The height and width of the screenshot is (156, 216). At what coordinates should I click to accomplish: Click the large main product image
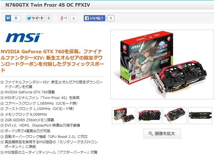(x=162, y=65)
